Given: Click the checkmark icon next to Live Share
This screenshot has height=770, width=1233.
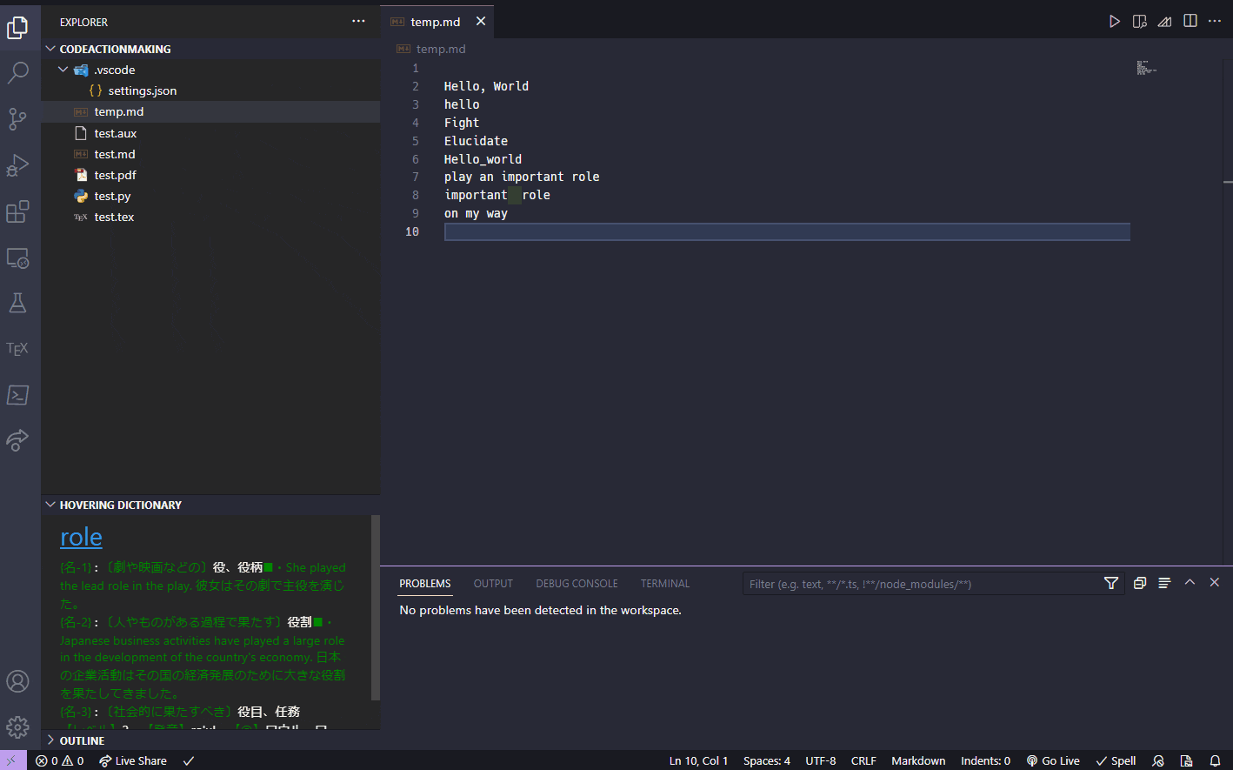Looking at the screenshot, I should (189, 760).
